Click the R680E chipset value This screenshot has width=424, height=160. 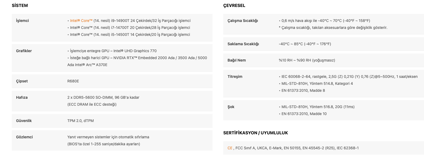point(73,81)
